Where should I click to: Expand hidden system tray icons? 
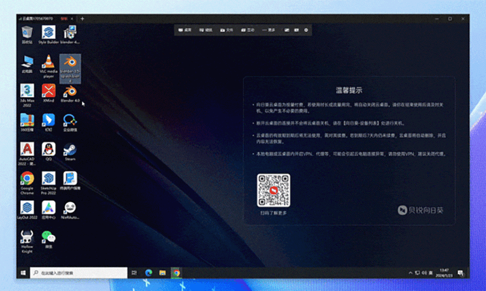coord(410,273)
